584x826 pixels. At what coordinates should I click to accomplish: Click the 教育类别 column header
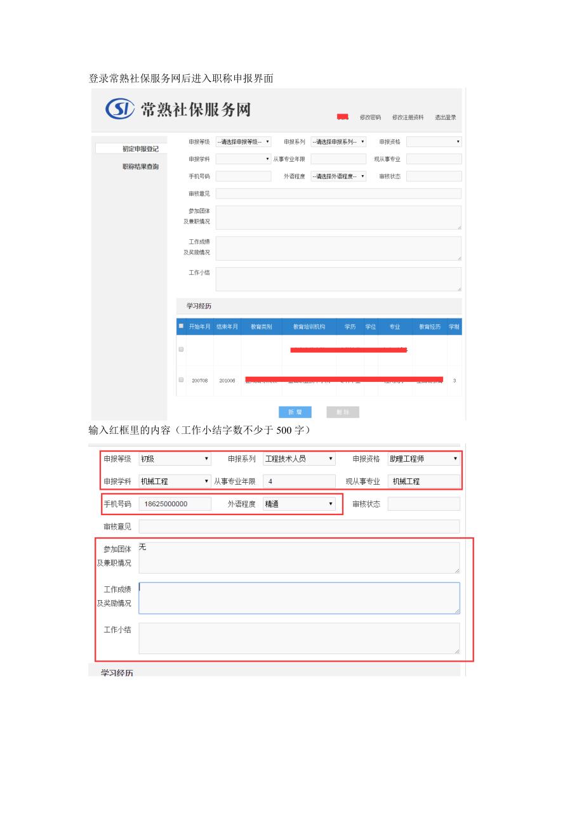point(262,327)
